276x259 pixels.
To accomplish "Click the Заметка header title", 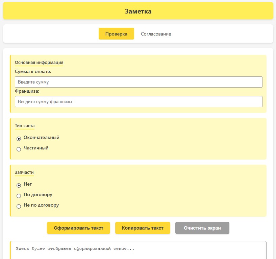I will pos(138,11).
